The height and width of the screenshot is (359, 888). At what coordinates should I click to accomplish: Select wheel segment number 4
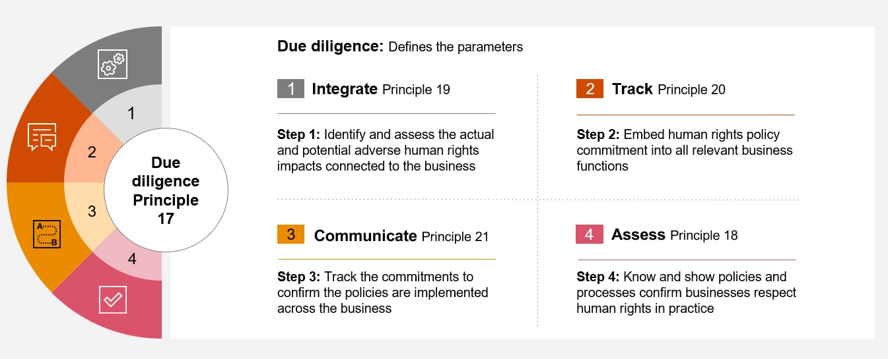[132, 259]
